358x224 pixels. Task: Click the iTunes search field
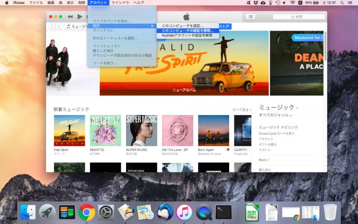tap(299, 17)
